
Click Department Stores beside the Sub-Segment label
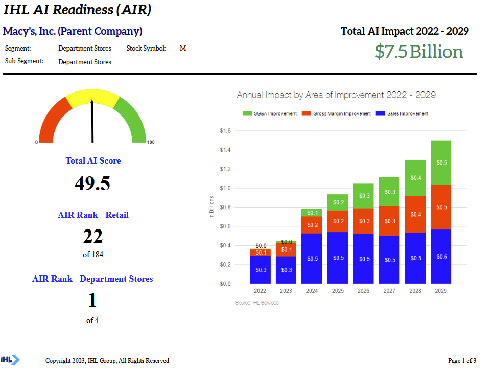[x=85, y=62]
